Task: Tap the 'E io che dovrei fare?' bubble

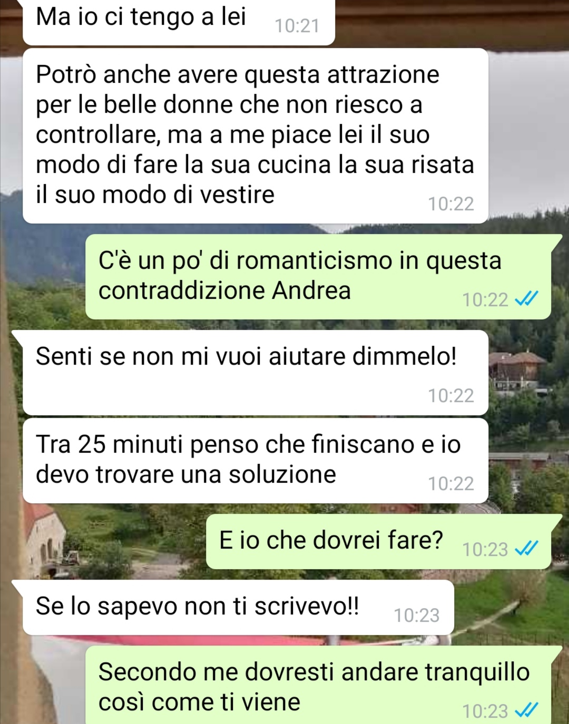Action: click(x=379, y=542)
